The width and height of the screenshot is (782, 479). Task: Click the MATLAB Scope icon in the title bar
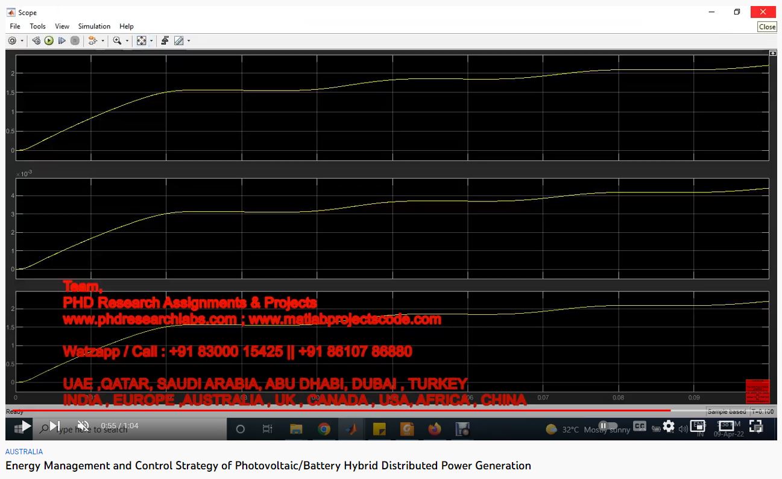pos(11,12)
